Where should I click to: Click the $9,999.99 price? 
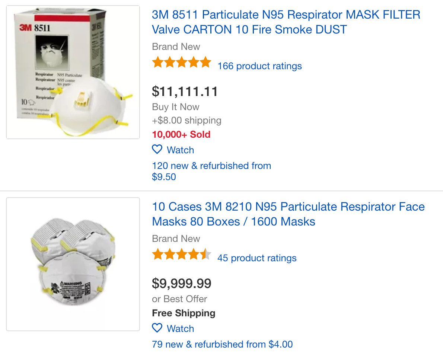(182, 284)
